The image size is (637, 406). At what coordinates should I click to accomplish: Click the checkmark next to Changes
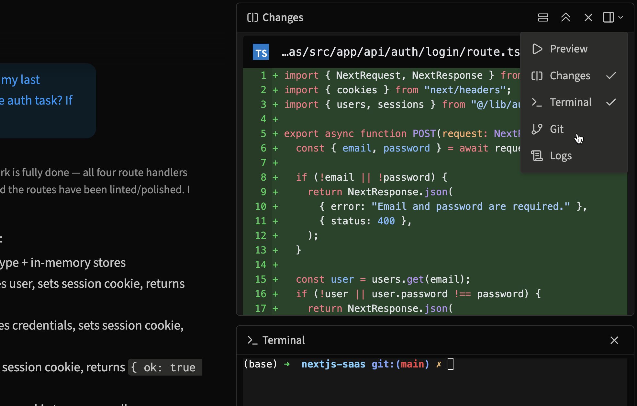coord(611,76)
